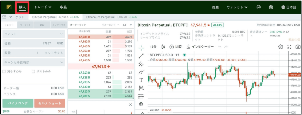This screenshot has height=115, width=302.
Task: Increase order book grouping with plus
Action: (x=131, y=25)
